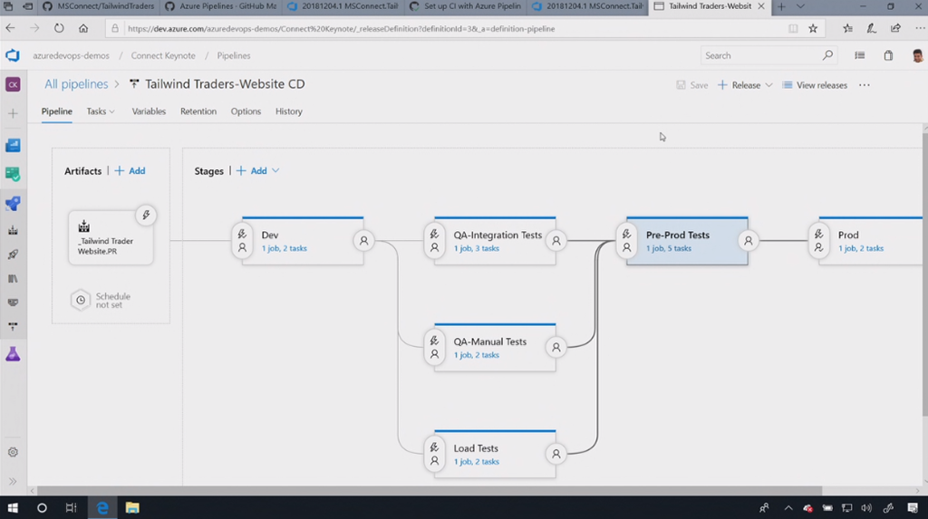This screenshot has width=928, height=519.
Task: Open post-deployment conditions on Pre-Prod Tests stage
Action: click(749, 241)
